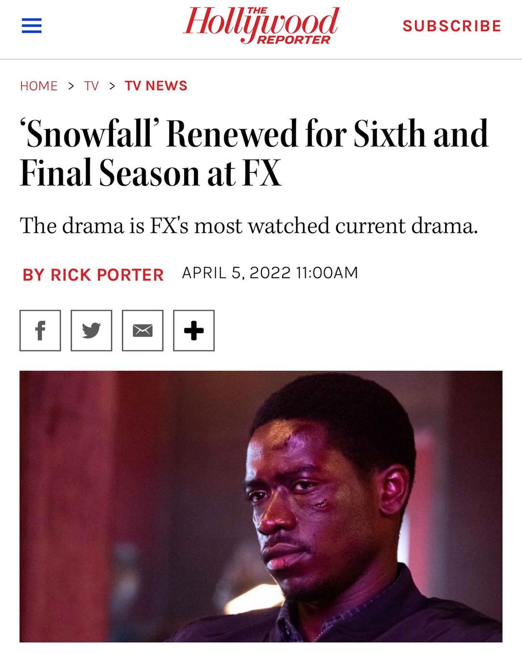Open the TV breadcrumb section
Screen dimensions: 522x653
pos(91,86)
